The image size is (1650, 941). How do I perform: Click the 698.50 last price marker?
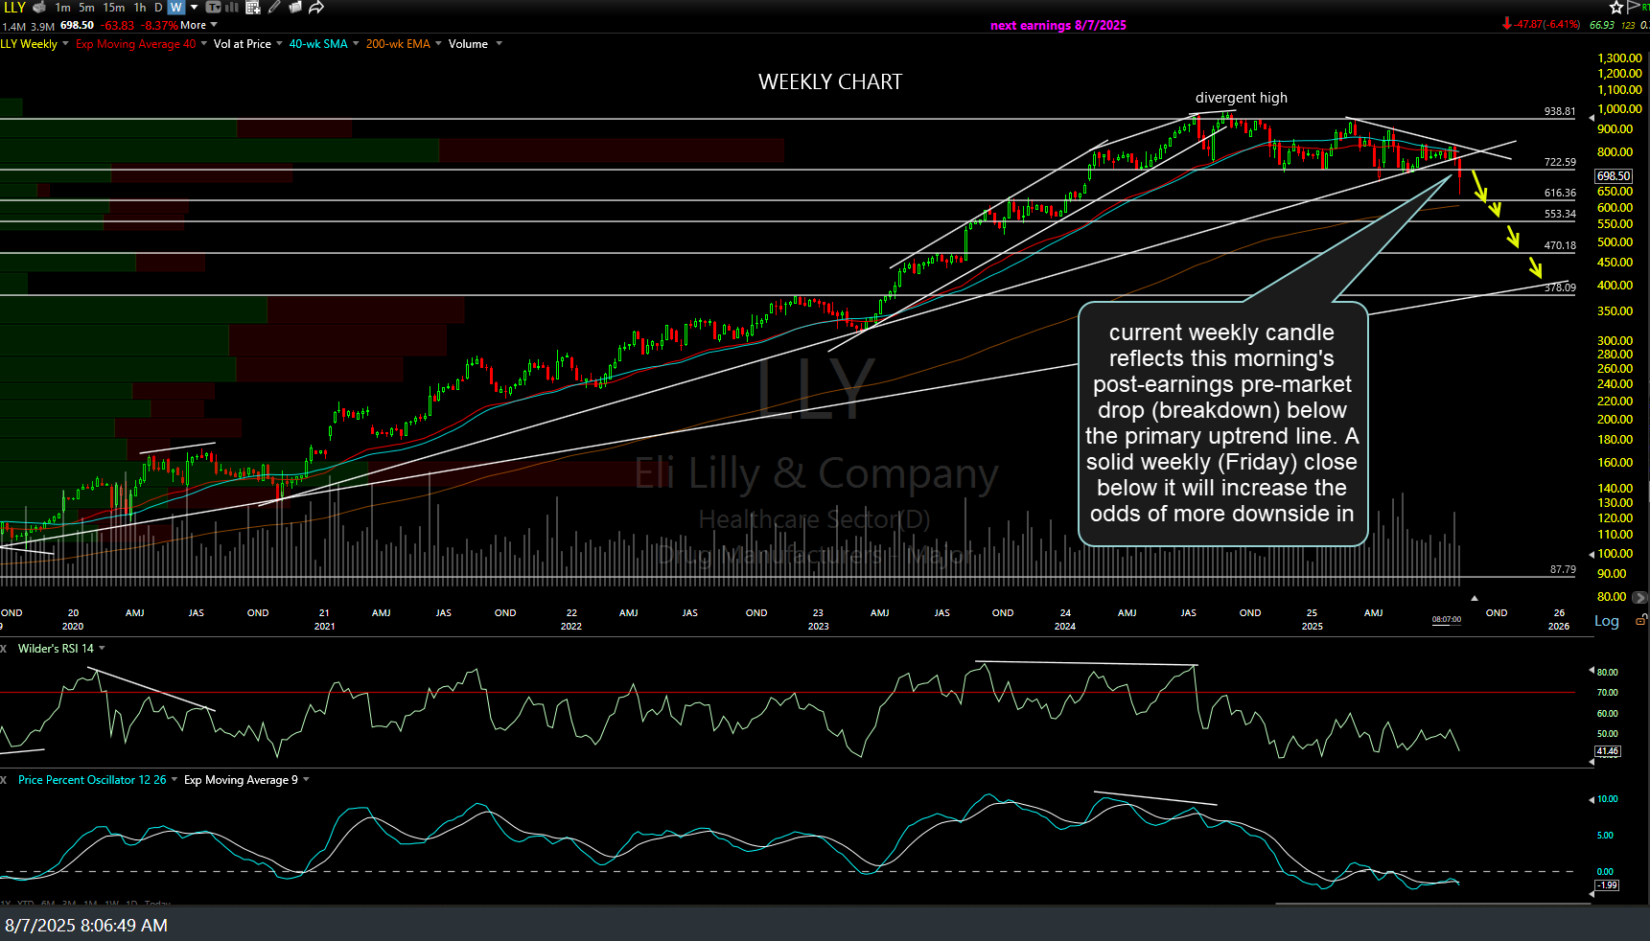click(1614, 175)
